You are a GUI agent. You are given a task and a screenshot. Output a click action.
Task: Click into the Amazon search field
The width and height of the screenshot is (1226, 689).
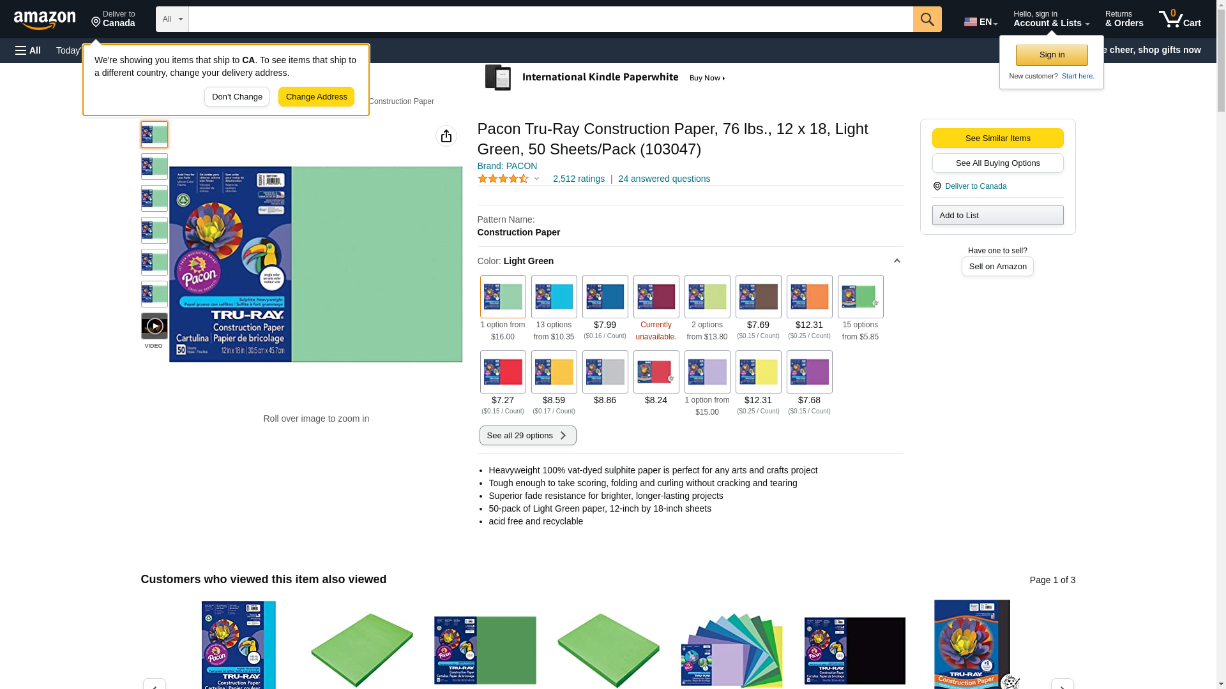tap(550, 19)
